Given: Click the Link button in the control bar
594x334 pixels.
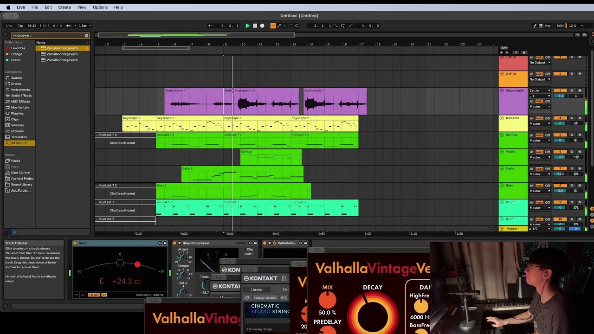Looking at the screenshot, I should [9, 26].
